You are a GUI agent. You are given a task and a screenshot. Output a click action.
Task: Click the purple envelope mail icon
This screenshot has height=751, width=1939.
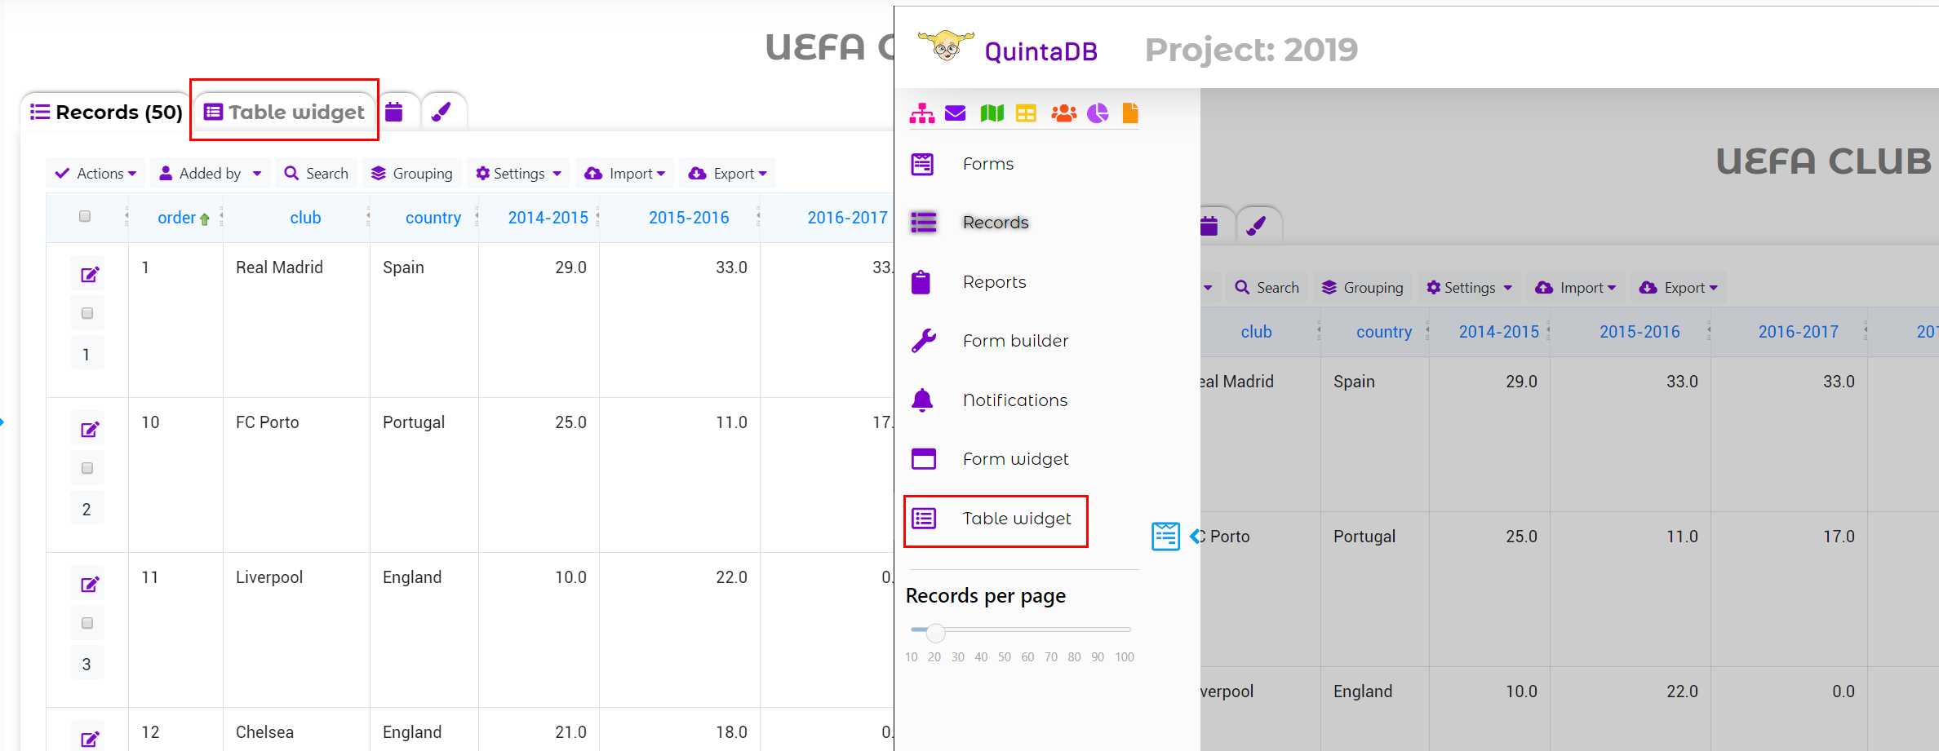pyautogui.click(x=956, y=113)
